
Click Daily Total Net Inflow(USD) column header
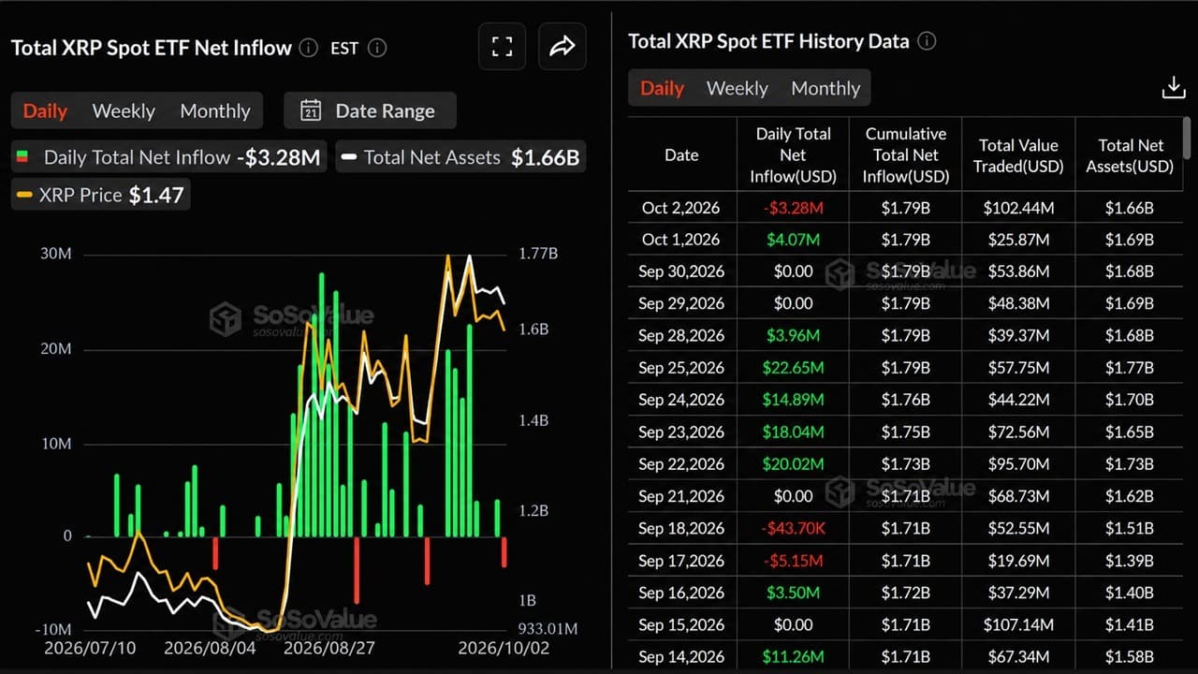coord(793,155)
